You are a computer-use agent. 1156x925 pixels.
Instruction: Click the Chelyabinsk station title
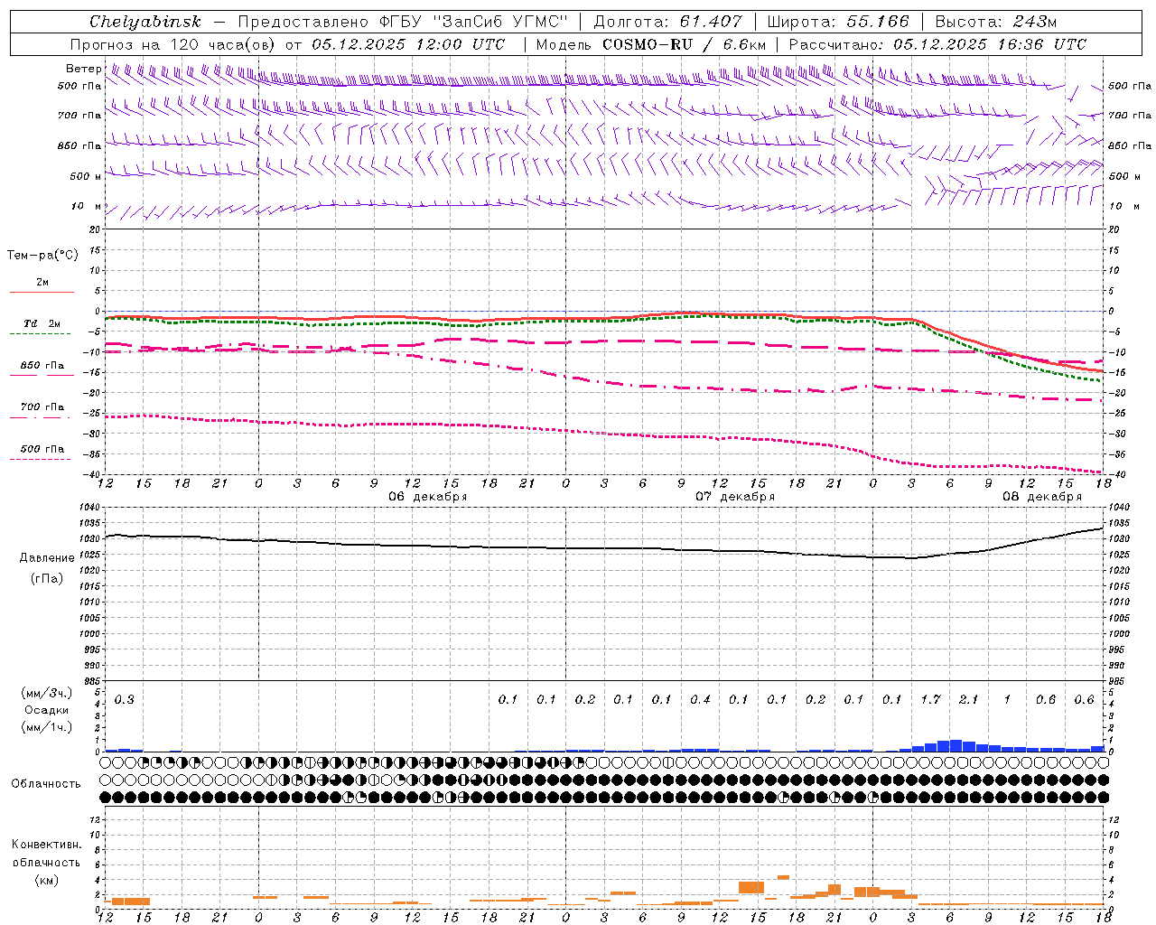click(145, 21)
